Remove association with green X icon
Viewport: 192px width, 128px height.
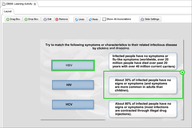point(182,72)
